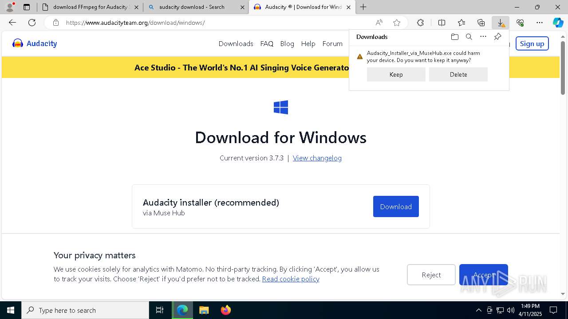Image resolution: width=568 pixels, height=319 pixels.
Task: Open downloads folder icon in Downloads panel
Action: [x=454, y=37]
